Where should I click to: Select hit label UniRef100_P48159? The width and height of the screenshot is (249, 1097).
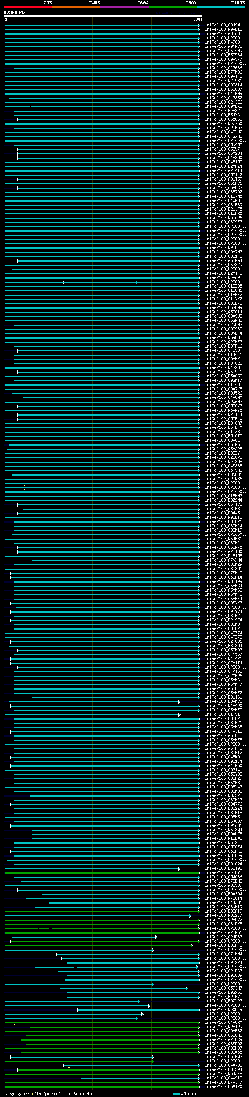(x=223, y=162)
